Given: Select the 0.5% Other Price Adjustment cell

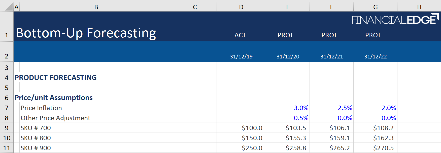Looking at the screenshot, I should [x=301, y=118].
